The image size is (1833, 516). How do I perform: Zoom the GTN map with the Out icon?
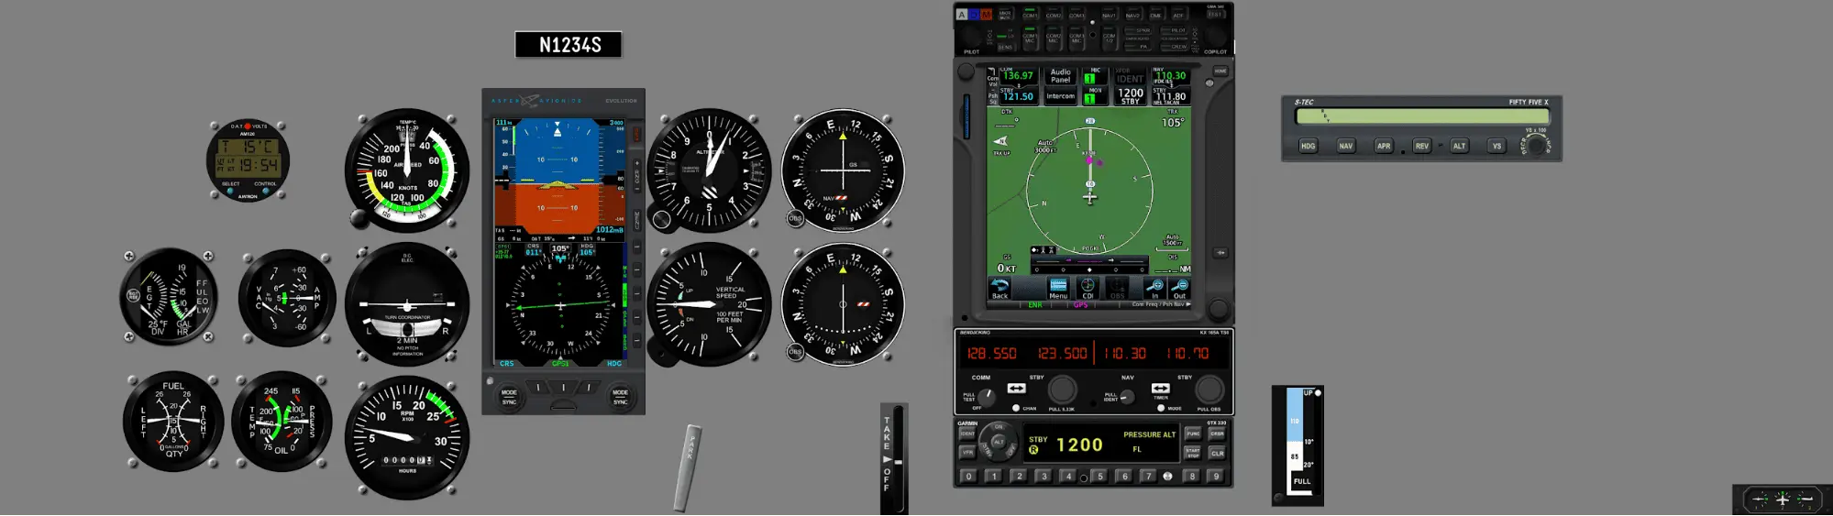[x=1180, y=289]
